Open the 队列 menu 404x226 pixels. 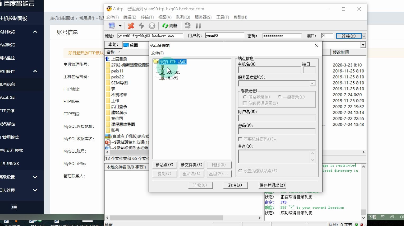coord(183,17)
